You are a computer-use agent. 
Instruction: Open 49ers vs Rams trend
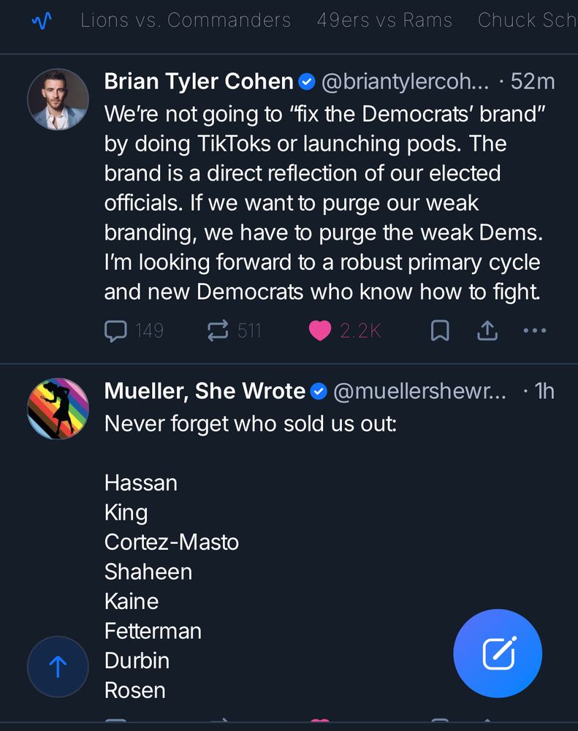pyautogui.click(x=384, y=20)
